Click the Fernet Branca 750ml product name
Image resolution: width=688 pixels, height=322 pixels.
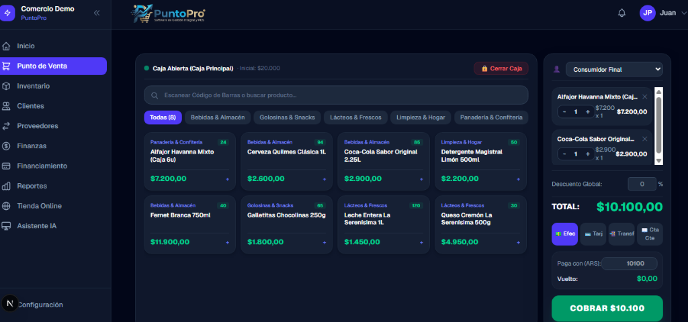(x=180, y=215)
